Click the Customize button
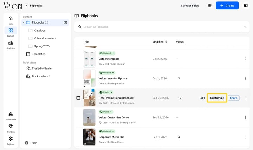This screenshot has width=253, height=150. click(x=217, y=98)
